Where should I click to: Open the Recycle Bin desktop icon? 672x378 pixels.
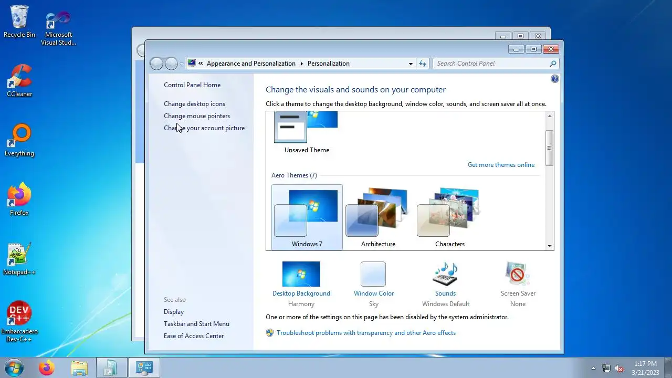click(19, 22)
